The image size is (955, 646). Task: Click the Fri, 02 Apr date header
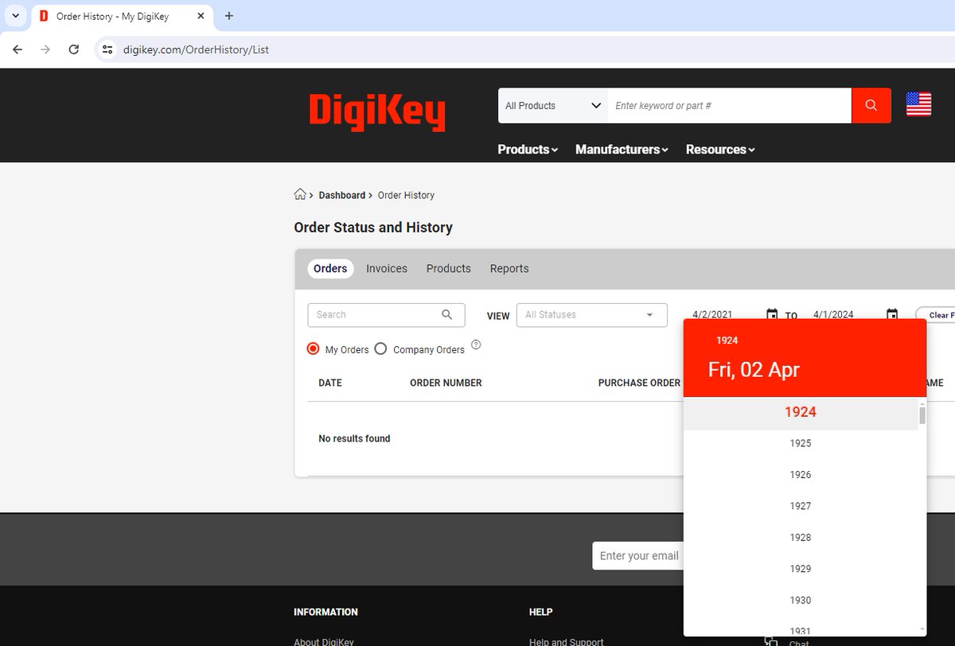(x=754, y=369)
